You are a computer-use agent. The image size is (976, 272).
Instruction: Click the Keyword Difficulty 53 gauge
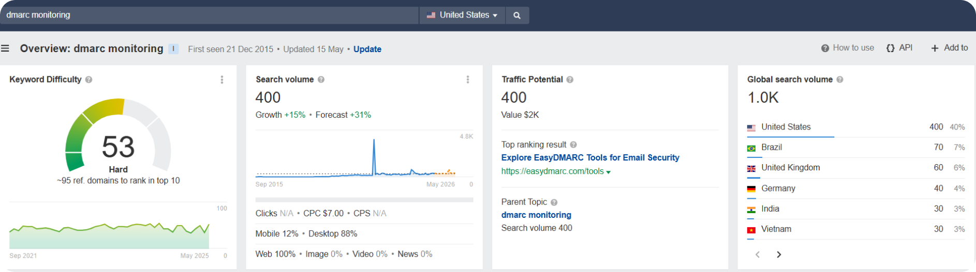coord(118,135)
